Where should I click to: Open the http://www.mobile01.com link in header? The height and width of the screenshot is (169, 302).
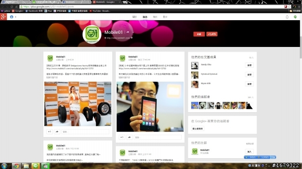point(118,38)
